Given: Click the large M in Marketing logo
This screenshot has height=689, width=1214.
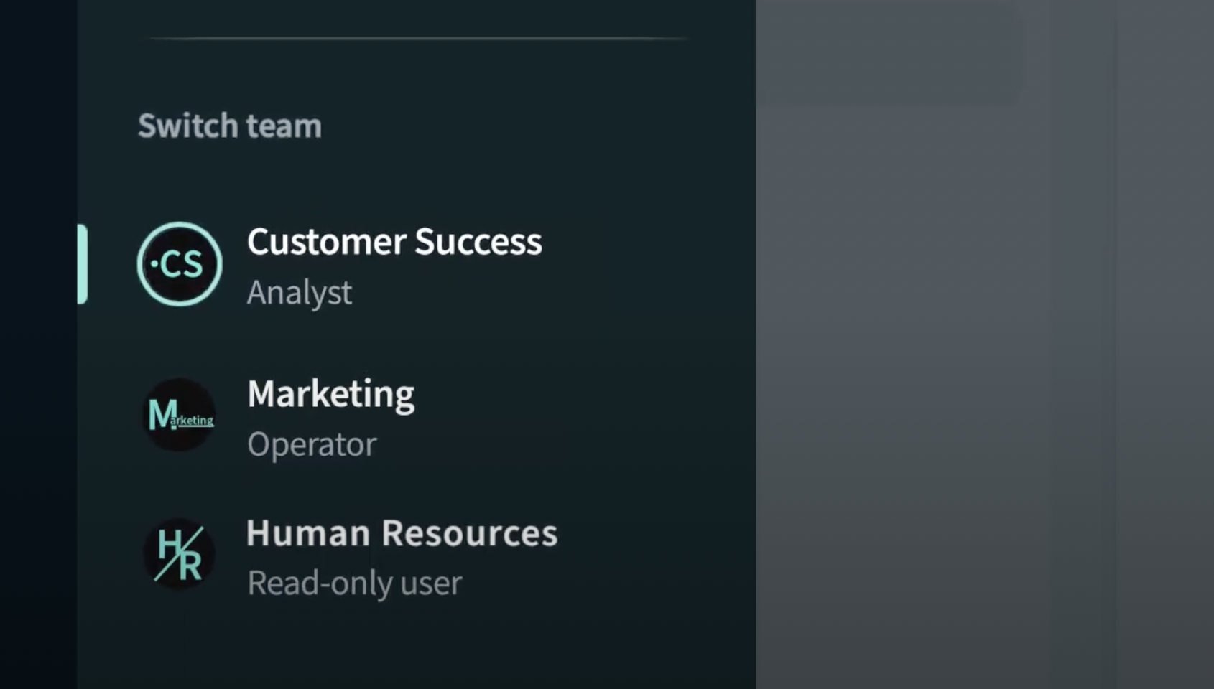Looking at the screenshot, I should coord(162,415).
